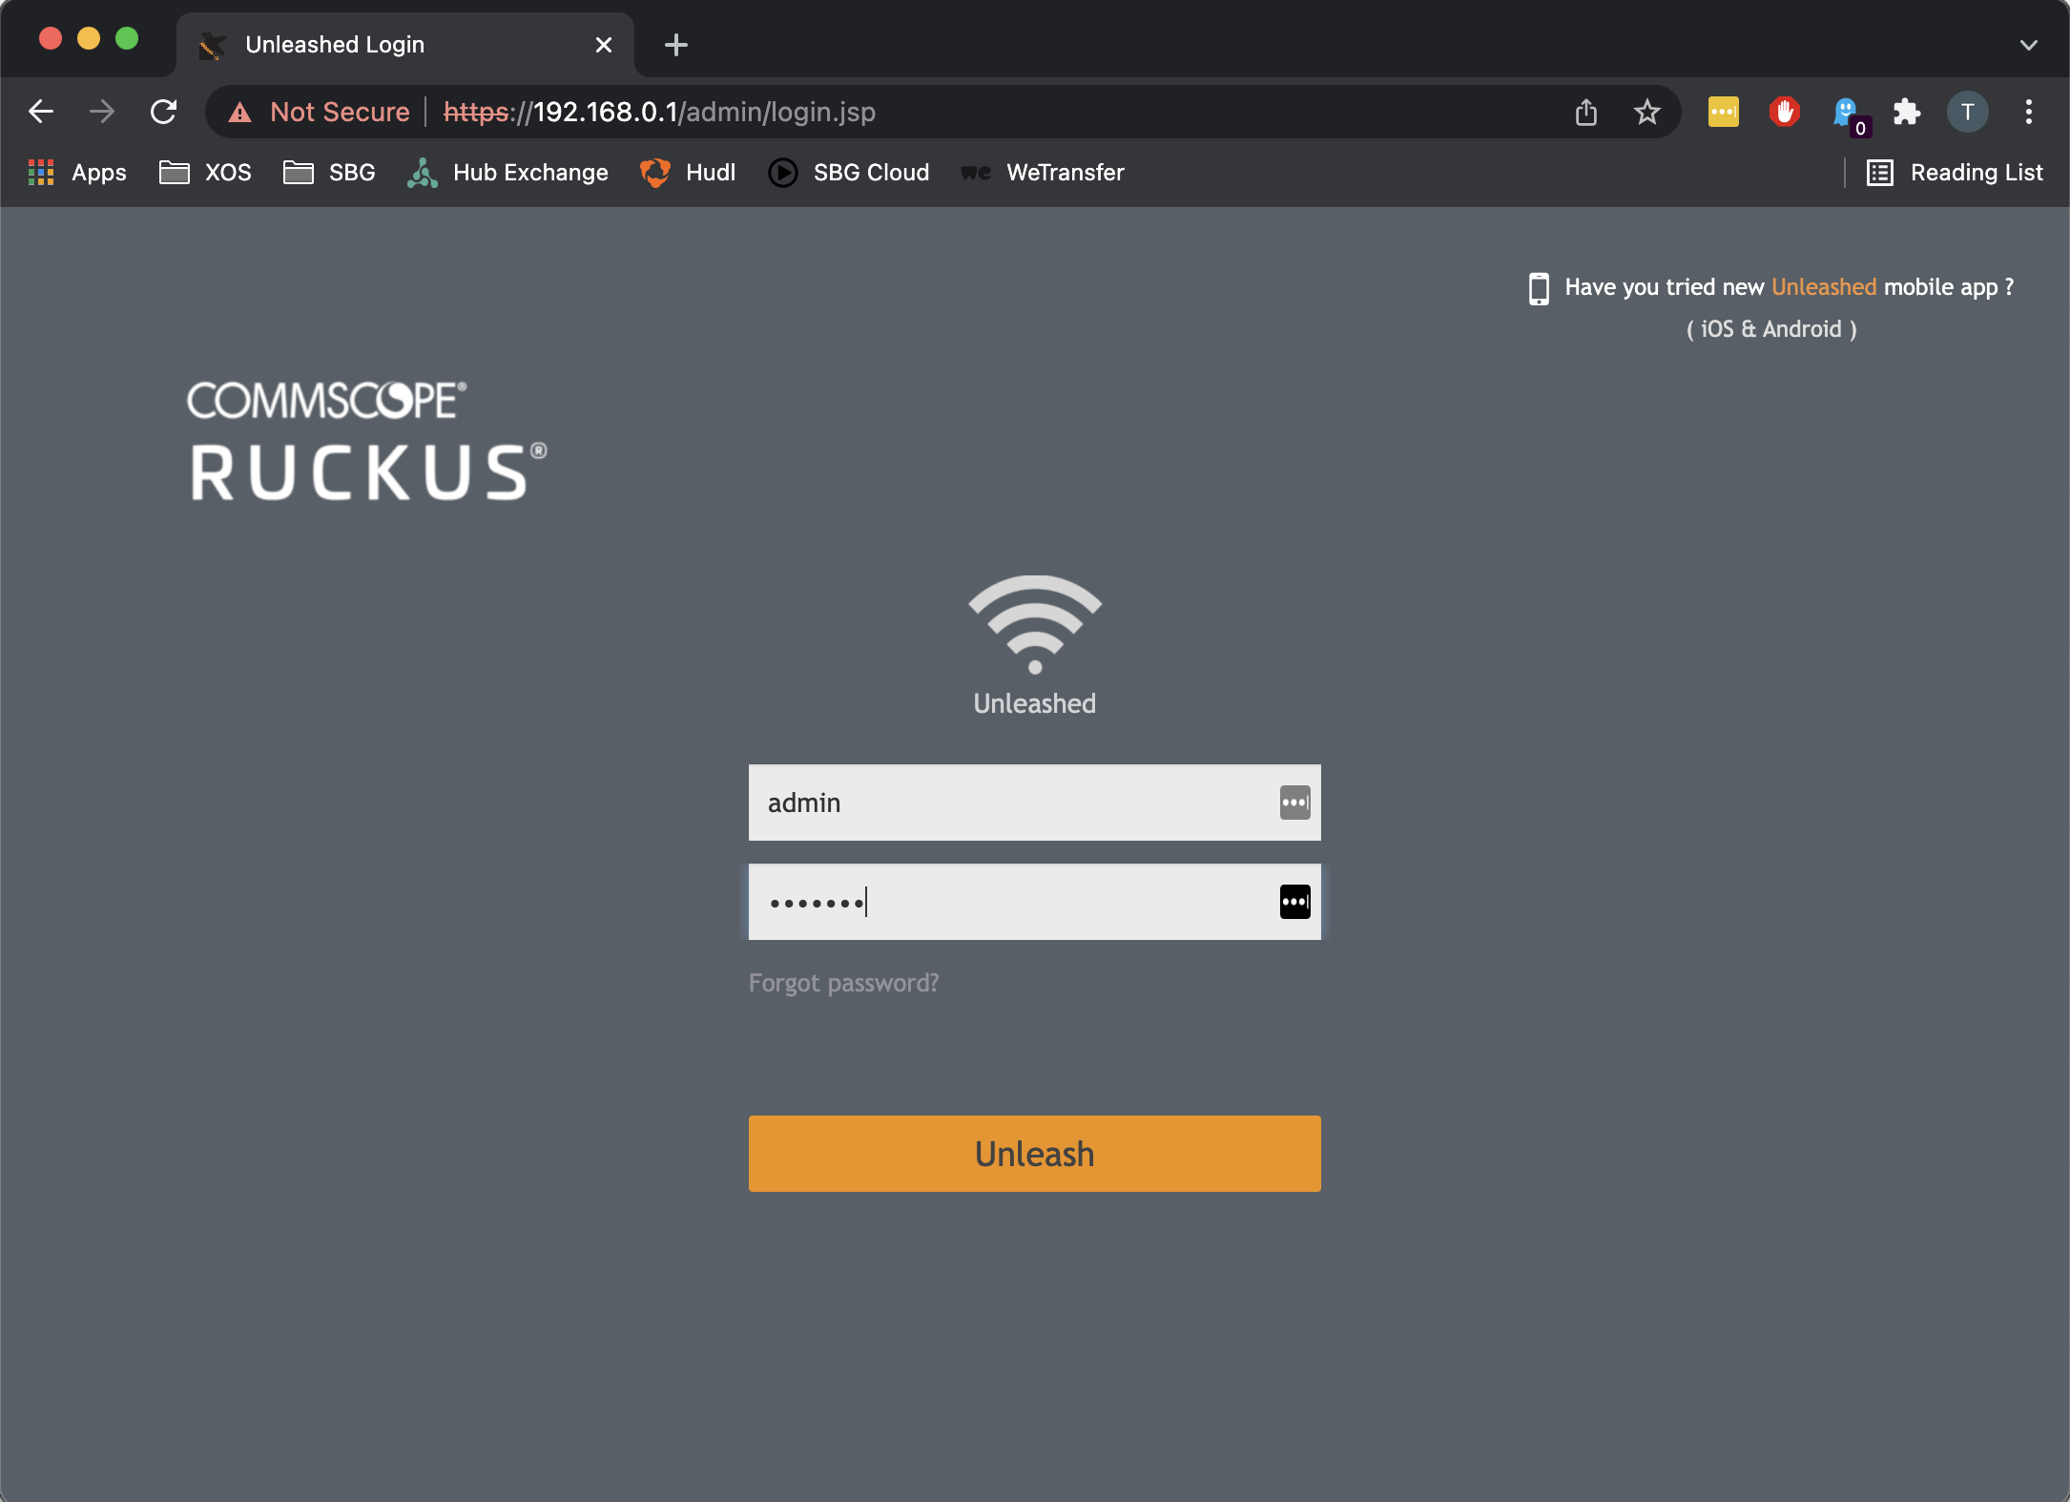
Task: Click the admin username field
Action: pos(1035,803)
